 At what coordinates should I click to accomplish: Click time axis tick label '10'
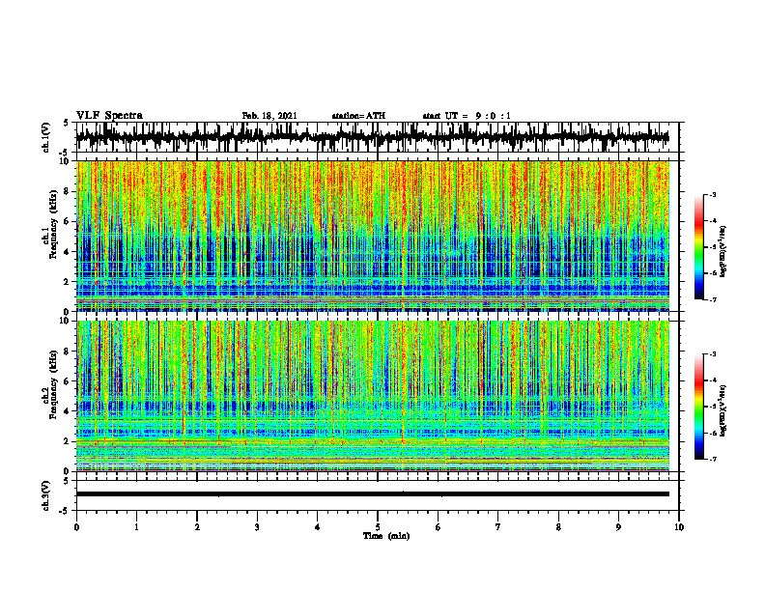click(x=679, y=527)
